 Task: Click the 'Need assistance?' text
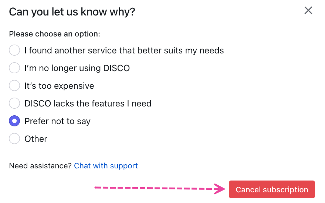point(40,166)
